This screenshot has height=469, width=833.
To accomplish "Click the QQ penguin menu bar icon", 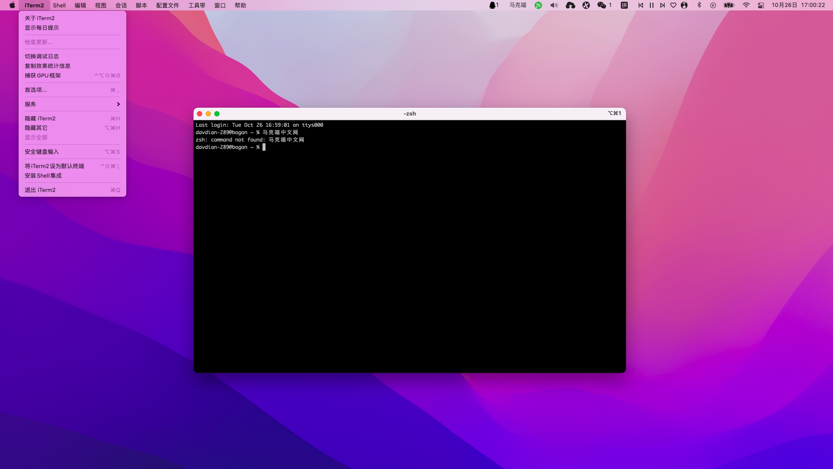I will click(x=494, y=5).
